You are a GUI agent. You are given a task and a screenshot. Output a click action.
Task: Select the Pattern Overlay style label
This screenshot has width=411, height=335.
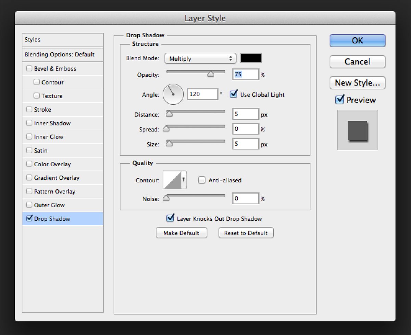click(x=55, y=192)
